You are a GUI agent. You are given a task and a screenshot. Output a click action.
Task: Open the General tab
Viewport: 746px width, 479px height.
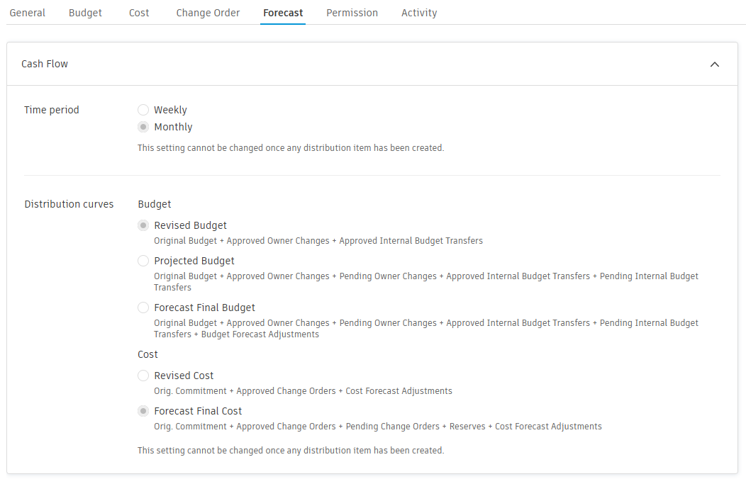point(27,13)
